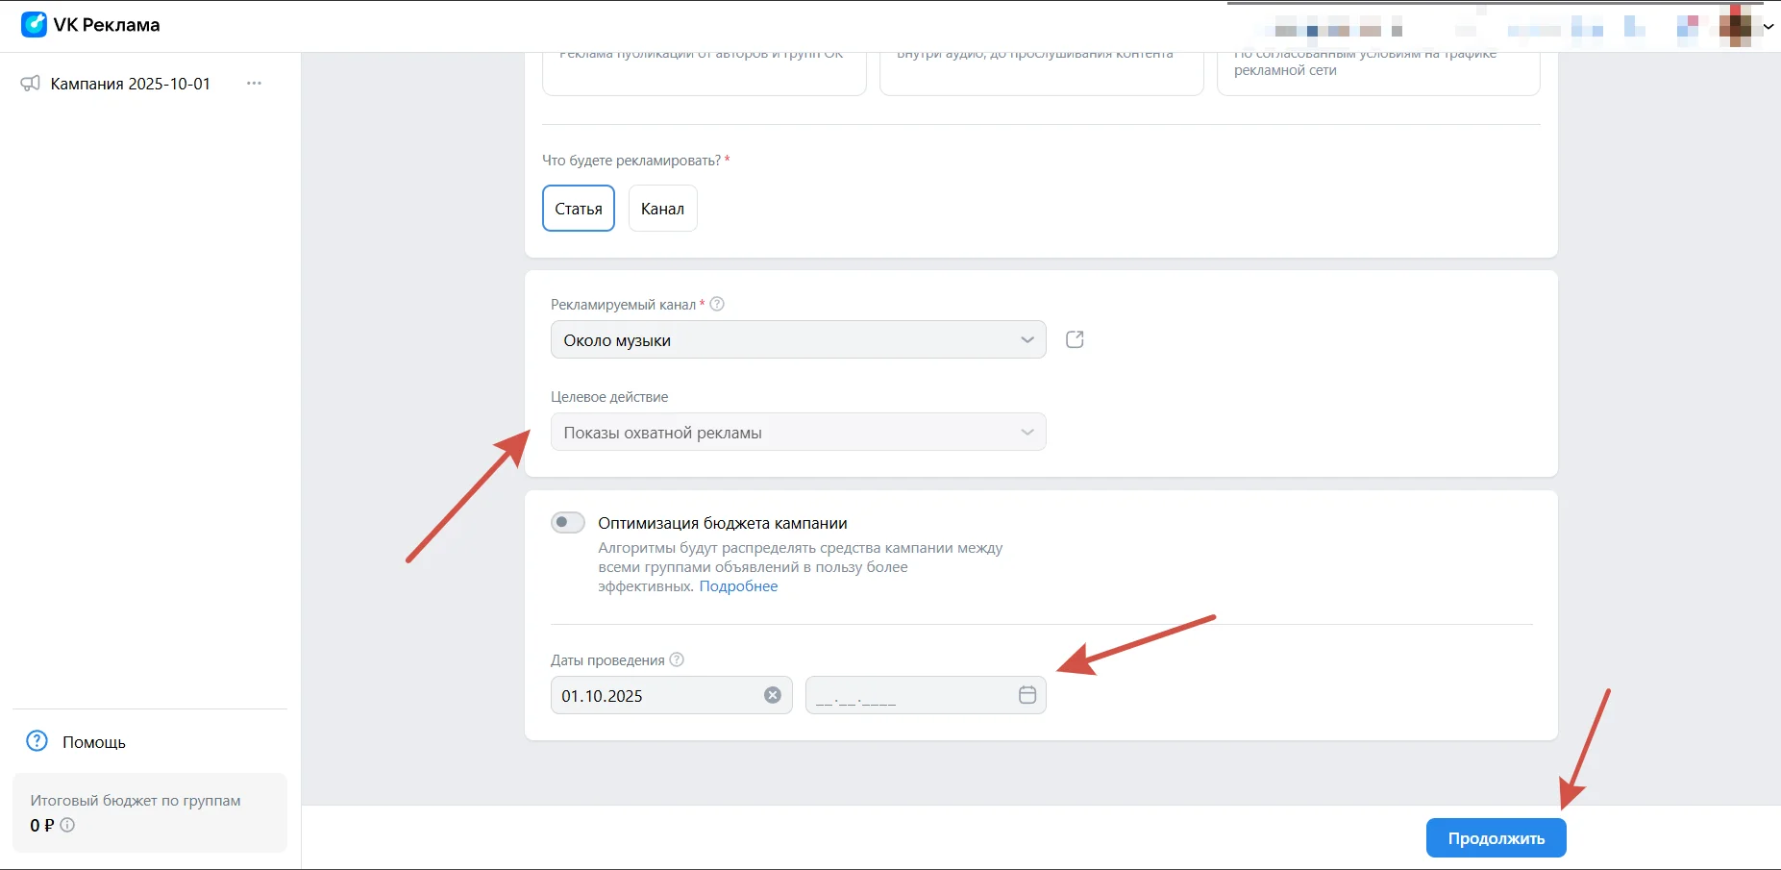
Task: Show the help tooltip for Даты проведения
Action: pos(677,659)
